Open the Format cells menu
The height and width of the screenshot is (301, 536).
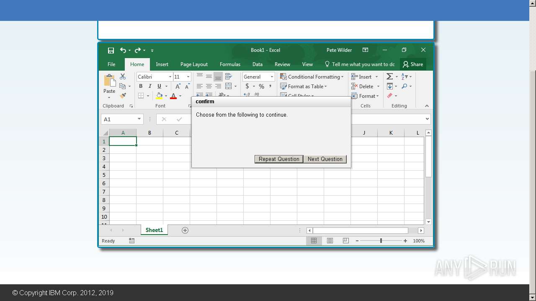point(366,96)
